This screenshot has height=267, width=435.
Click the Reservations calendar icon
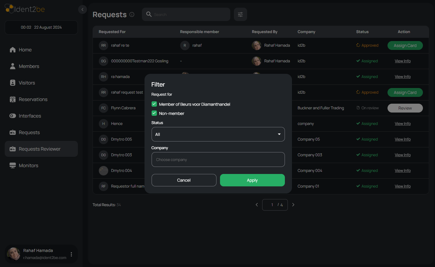tap(13, 99)
